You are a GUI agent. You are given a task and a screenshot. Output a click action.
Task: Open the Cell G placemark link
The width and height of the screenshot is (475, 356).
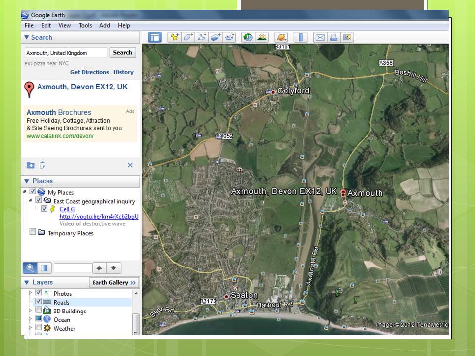[67, 209]
